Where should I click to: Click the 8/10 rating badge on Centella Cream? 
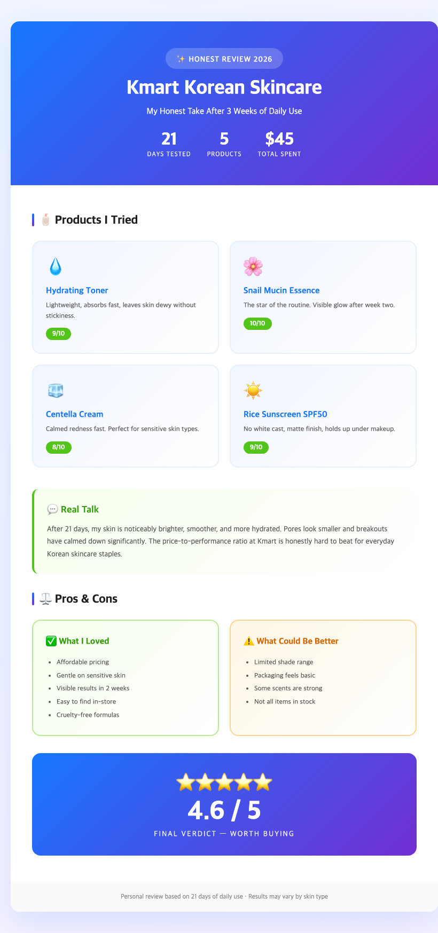point(59,447)
